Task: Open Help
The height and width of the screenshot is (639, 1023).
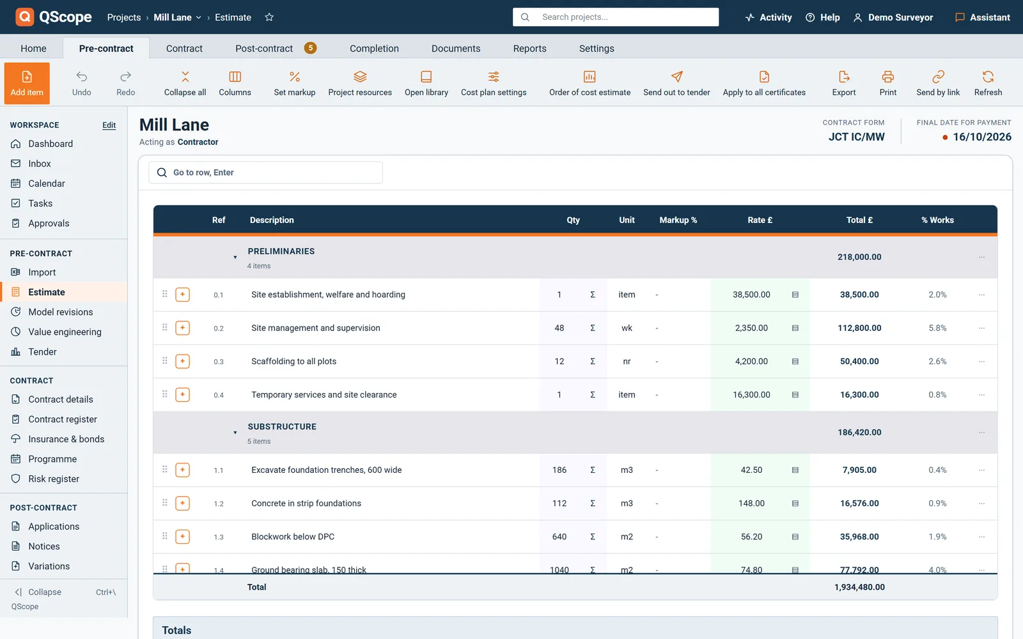Action: coord(823,17)
